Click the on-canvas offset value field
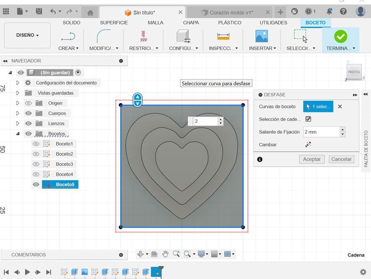Screen dimensions: 371x279 point(206,121)
